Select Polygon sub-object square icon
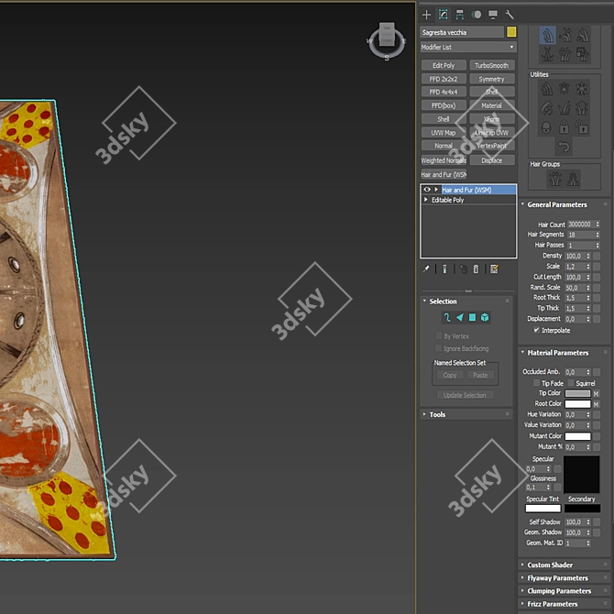614x614 pixels. pos(472,318)
